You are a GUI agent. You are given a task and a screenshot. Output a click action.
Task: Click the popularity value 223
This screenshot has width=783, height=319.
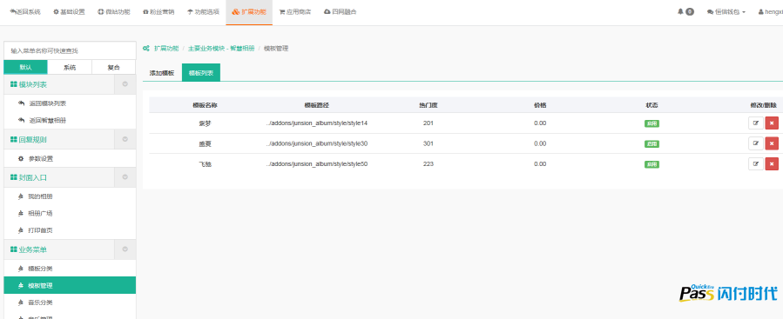(x=429, y=164)
